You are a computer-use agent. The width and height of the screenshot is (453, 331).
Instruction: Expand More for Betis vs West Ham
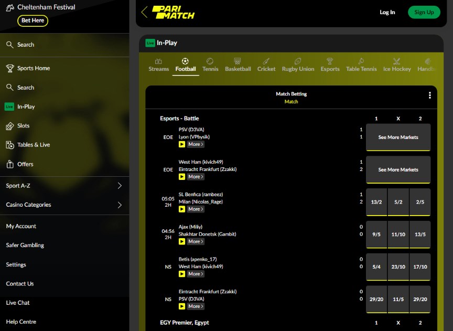(x=196, y=274)
